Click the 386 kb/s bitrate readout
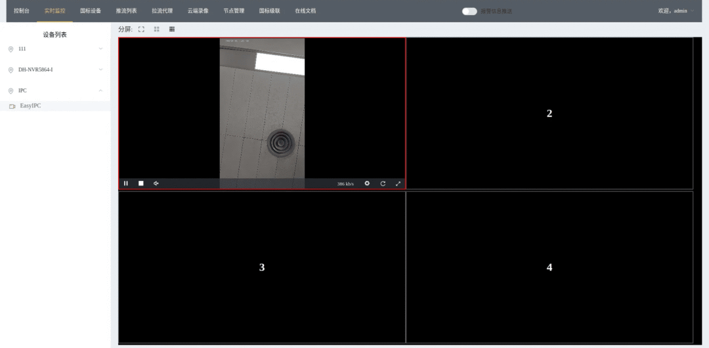Image resolution: width=709 pixels, height=348 pixels. point(345,184)
